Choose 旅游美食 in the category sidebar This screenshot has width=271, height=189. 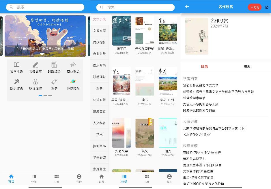tap(99, 111)
